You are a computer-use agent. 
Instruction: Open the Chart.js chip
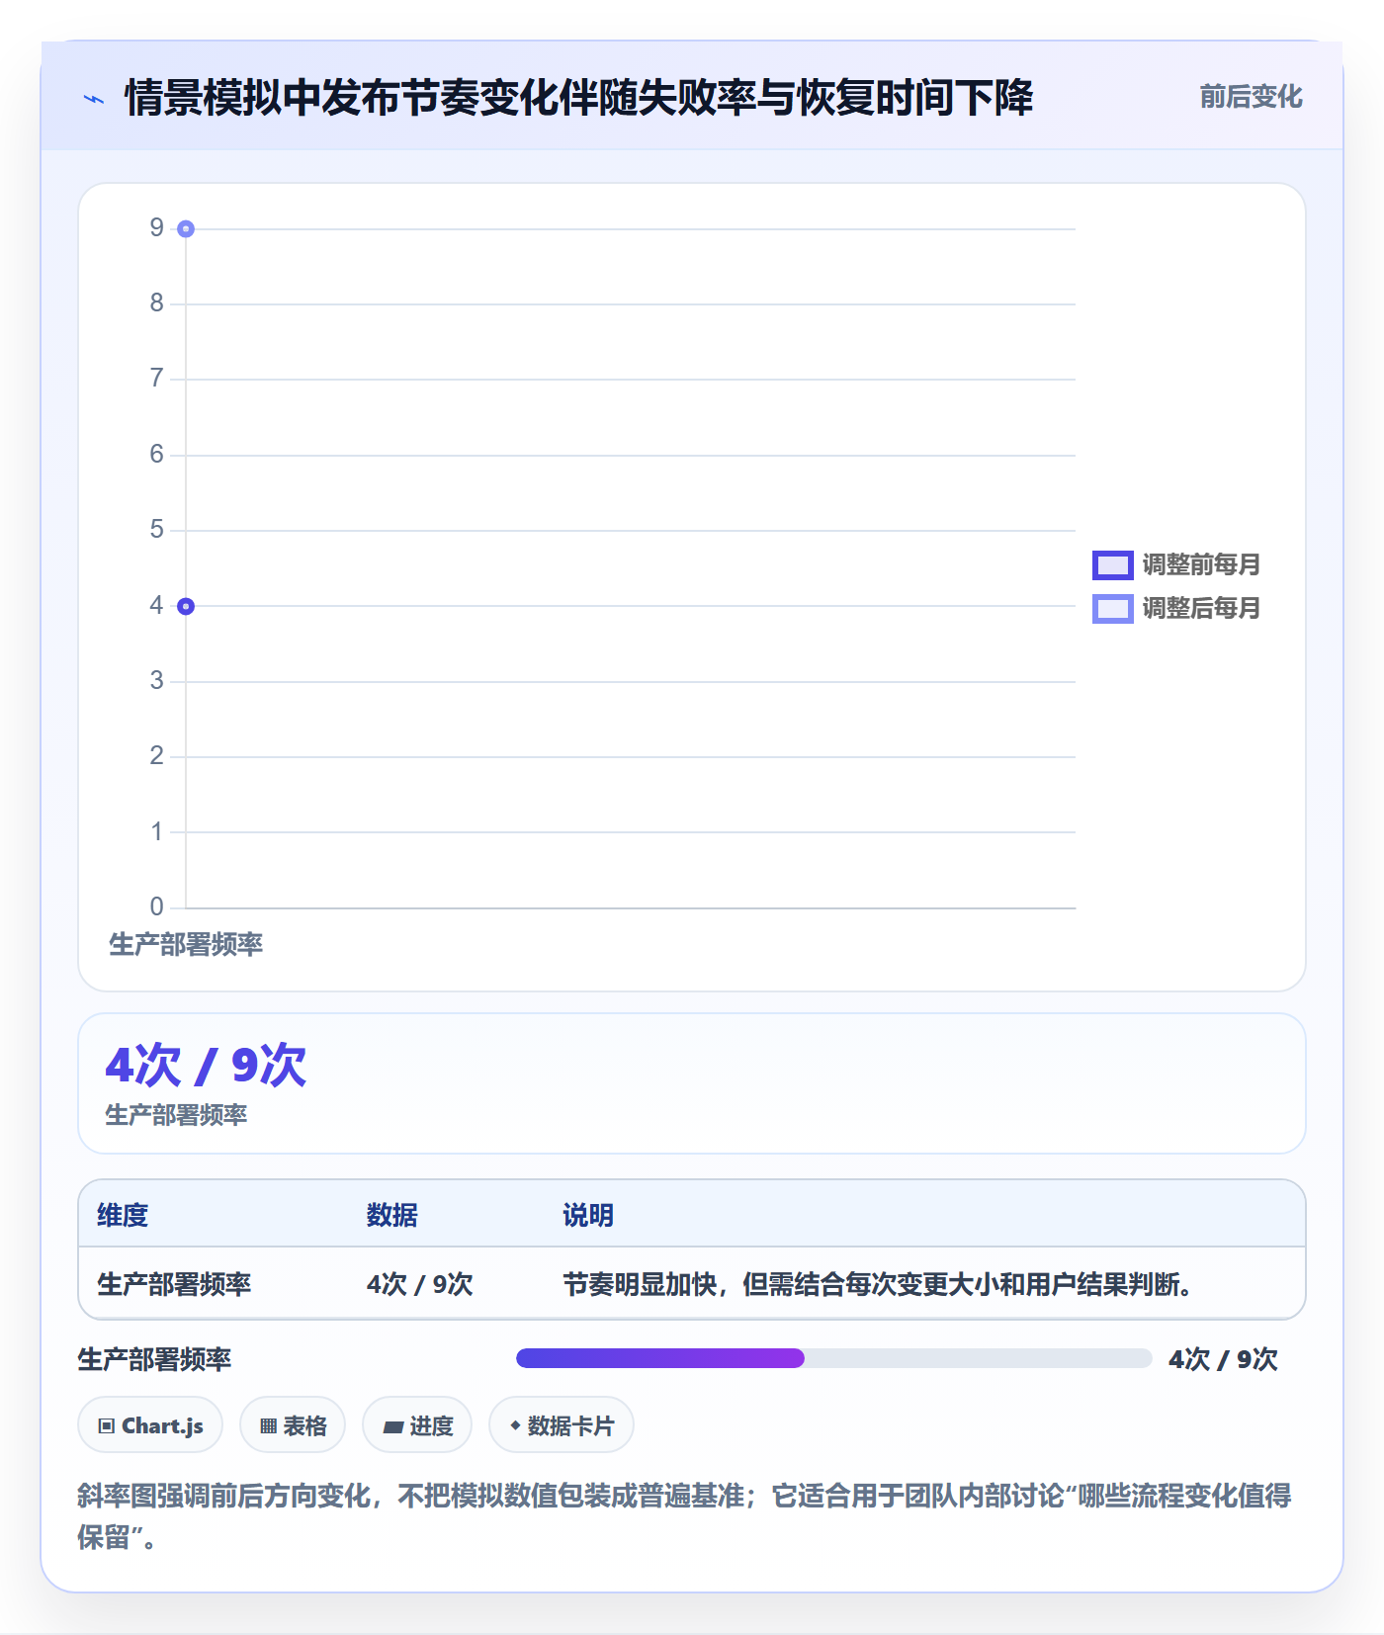(150, 1425)
